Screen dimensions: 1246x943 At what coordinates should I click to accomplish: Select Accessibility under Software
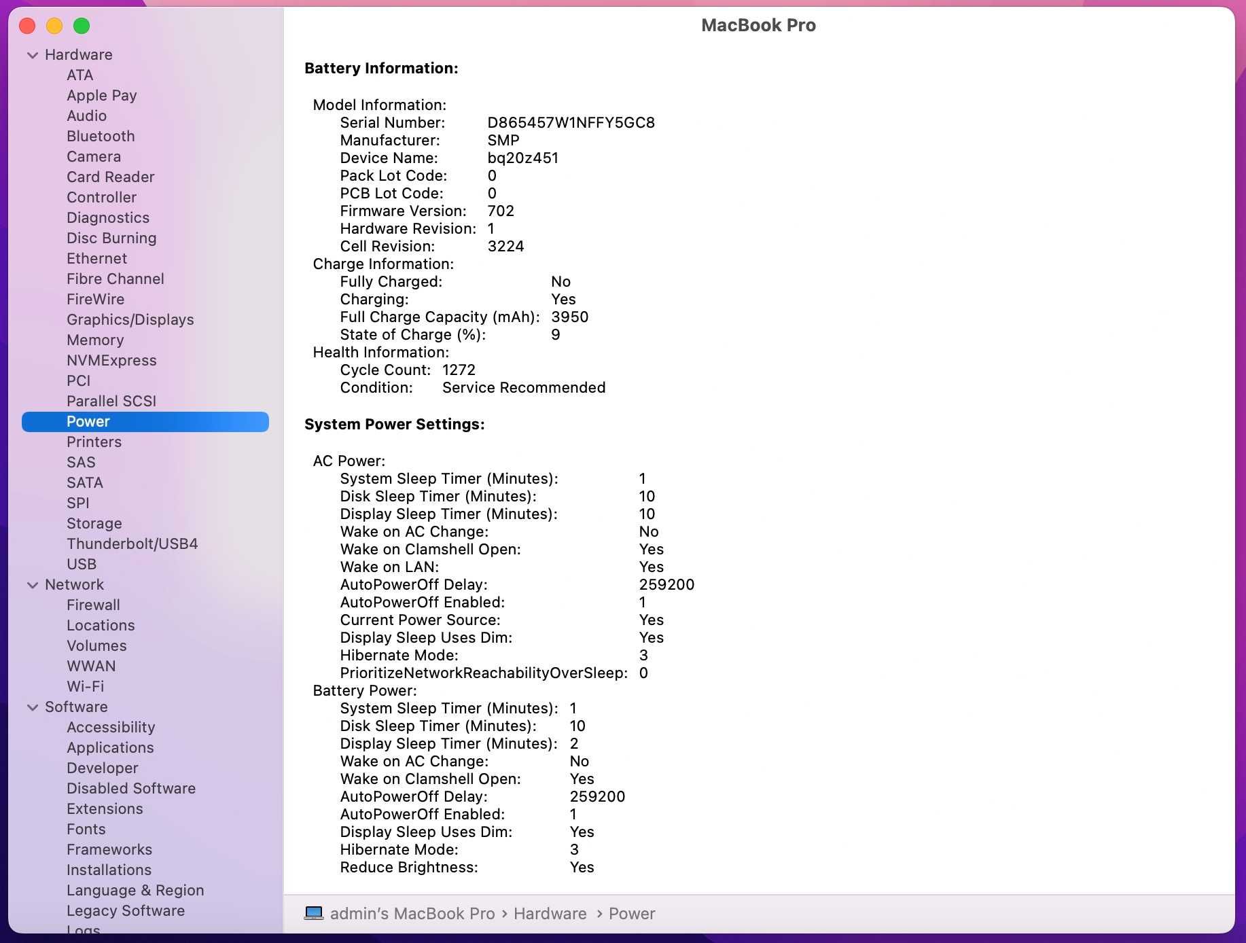(111, 728)
